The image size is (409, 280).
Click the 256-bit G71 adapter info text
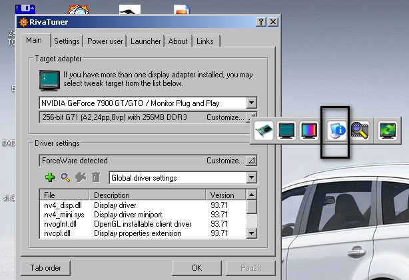point(115,117)
